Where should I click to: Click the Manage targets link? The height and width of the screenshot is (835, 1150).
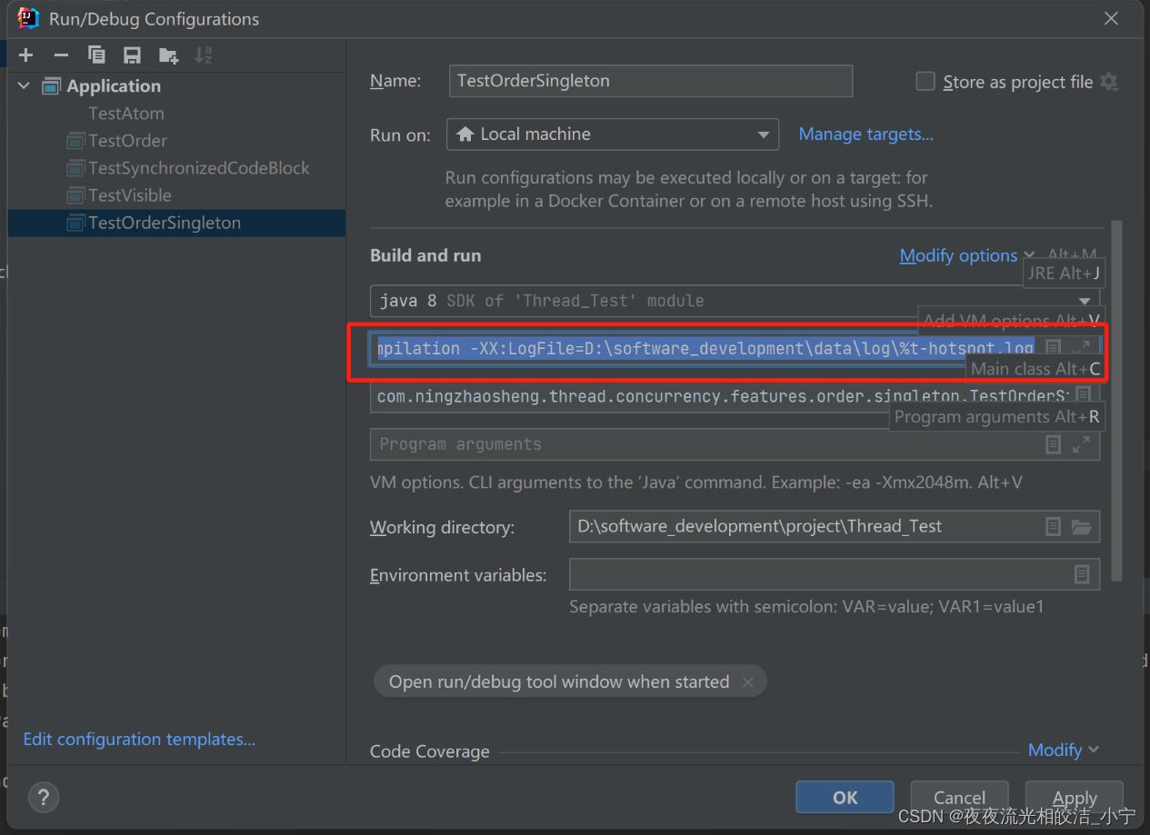coord(865,134)
